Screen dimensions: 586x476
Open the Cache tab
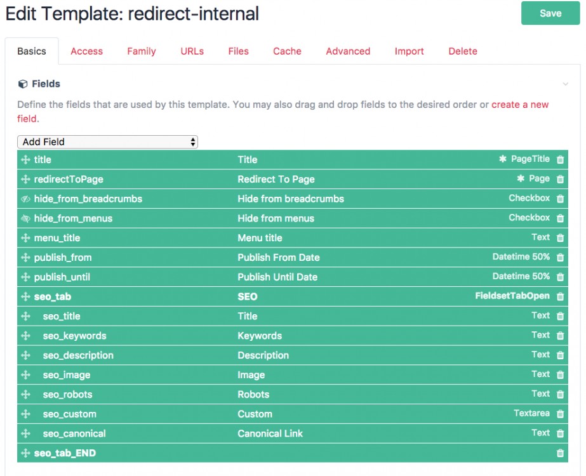(x=287, y=51)
